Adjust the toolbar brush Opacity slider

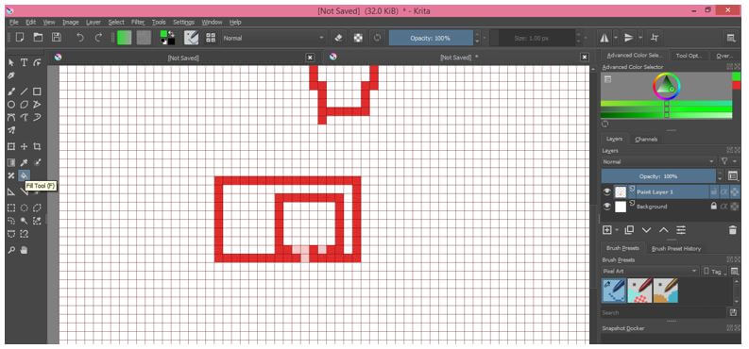[x=431, y=38]
